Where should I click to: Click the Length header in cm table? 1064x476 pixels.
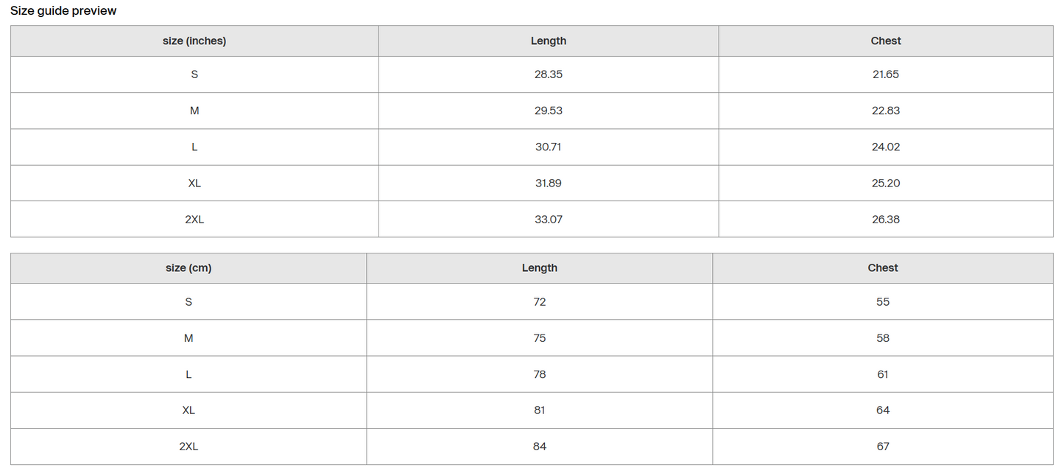coord(540,268)
